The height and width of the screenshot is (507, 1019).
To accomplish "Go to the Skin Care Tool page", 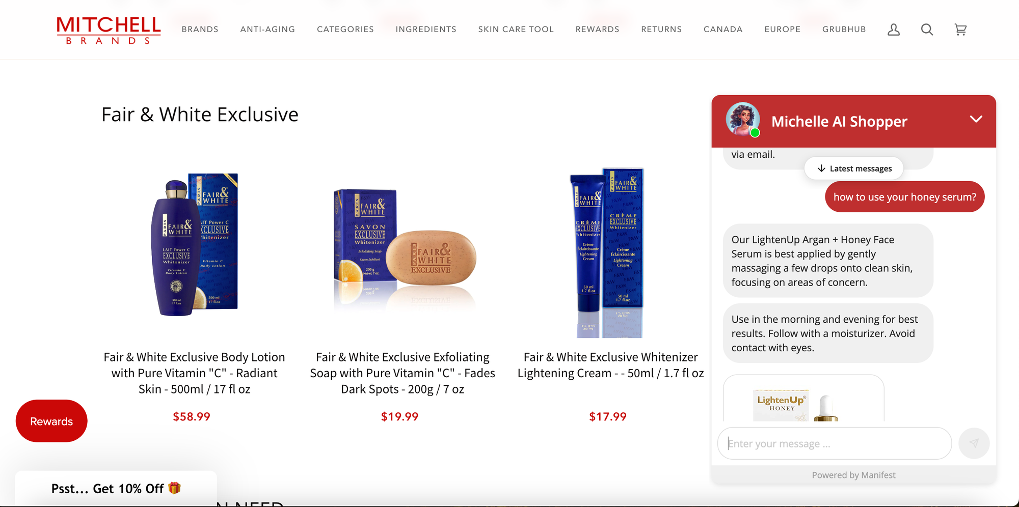I will (516, 30).
